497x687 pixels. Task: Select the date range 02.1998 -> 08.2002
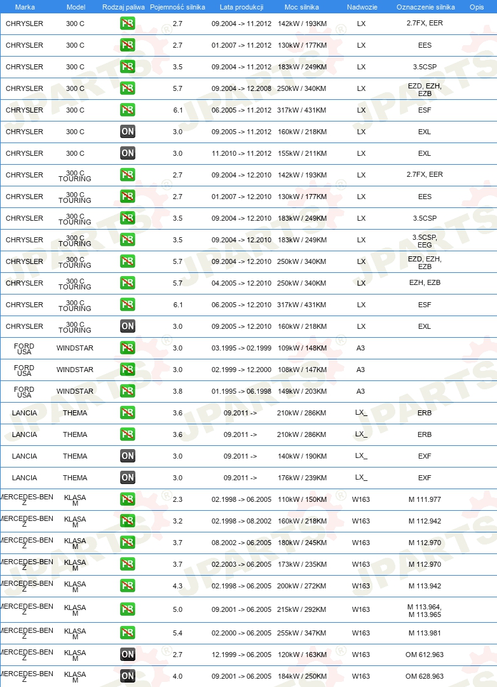pyautogui.click(x=242, y=521)
